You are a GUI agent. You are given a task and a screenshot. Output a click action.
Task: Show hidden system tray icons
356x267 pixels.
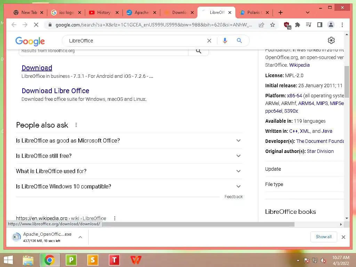click(298, 260)
